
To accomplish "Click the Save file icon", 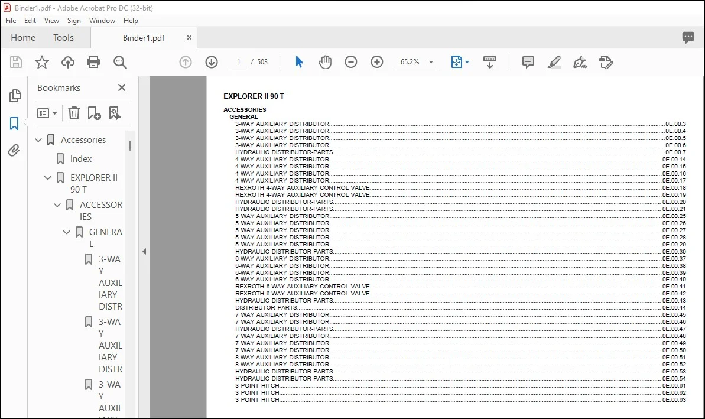I will click(16, 62).
